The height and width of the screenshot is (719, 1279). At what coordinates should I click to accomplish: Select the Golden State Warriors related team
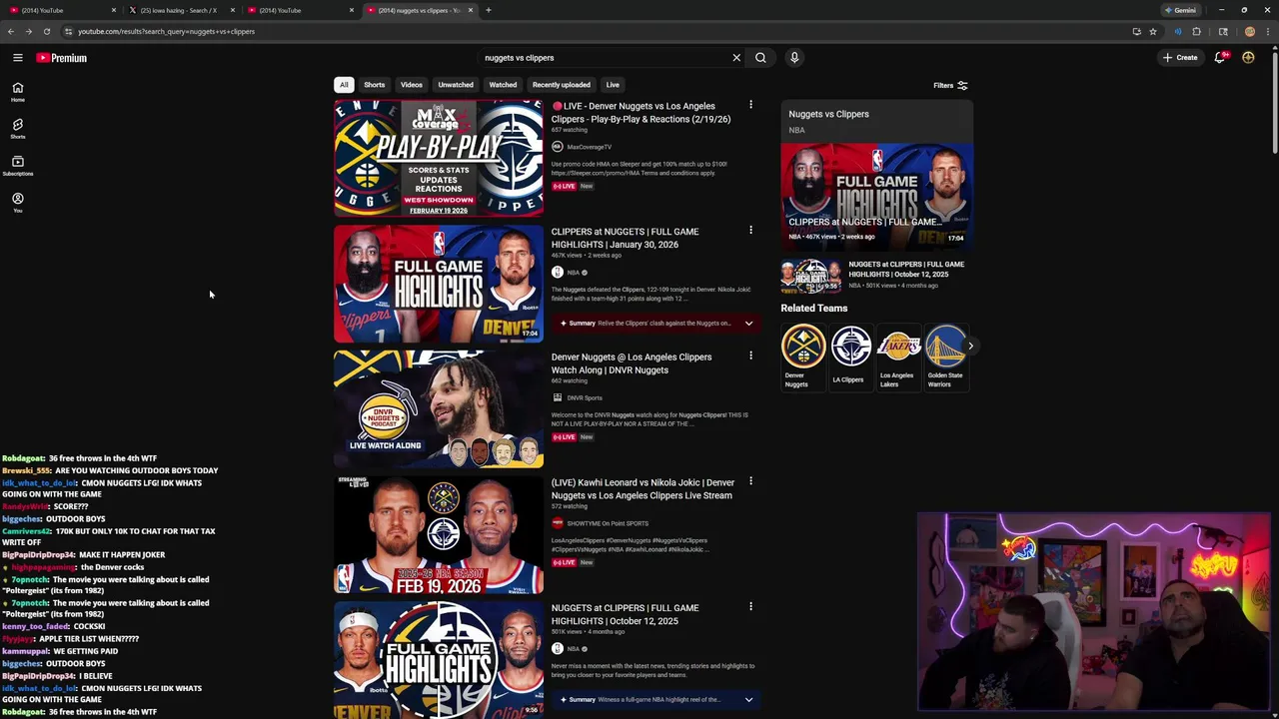point(945,357)
